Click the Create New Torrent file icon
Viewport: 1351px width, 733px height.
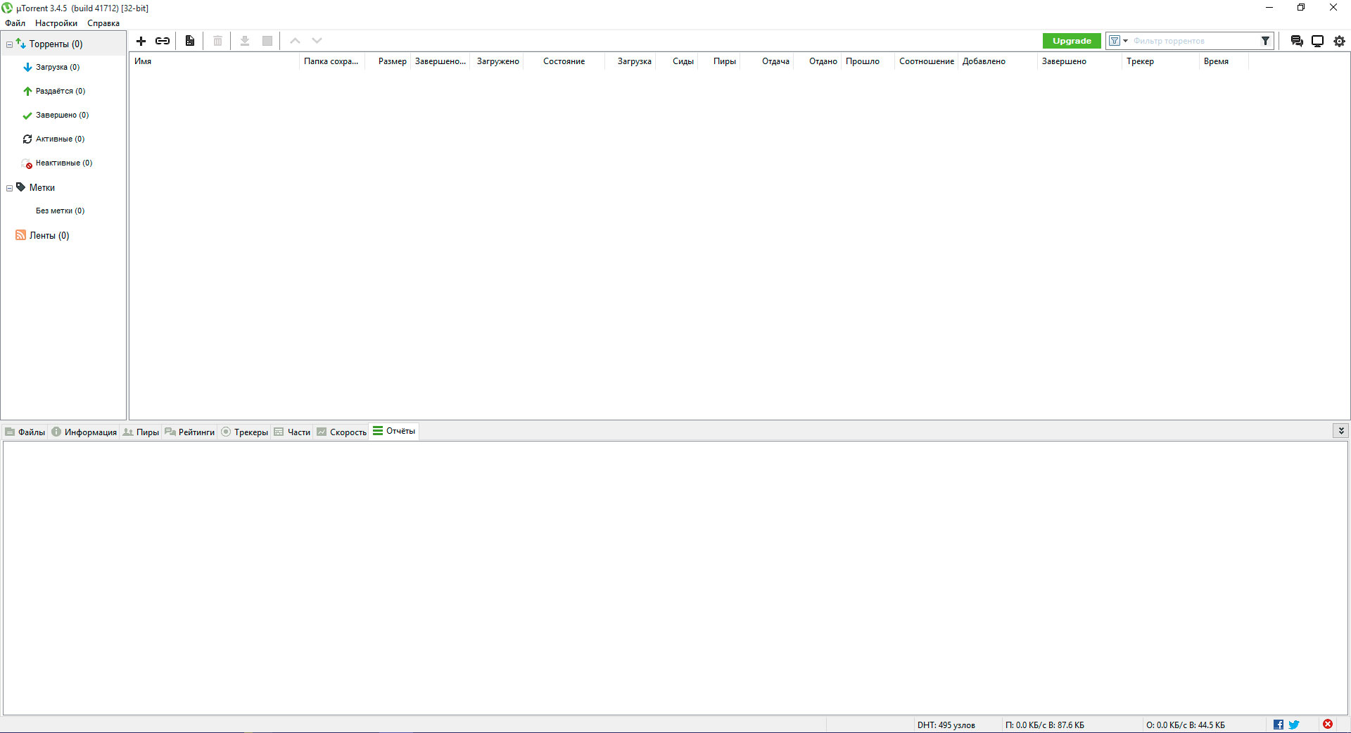[190, 41]
